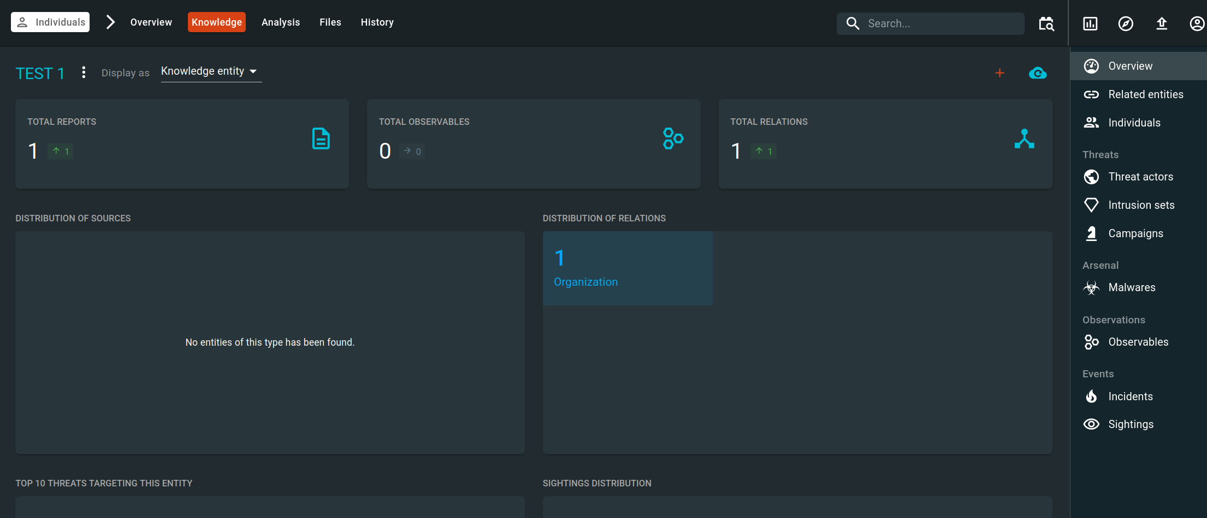Open the bulk search icon beside Search

(1046, 23)
